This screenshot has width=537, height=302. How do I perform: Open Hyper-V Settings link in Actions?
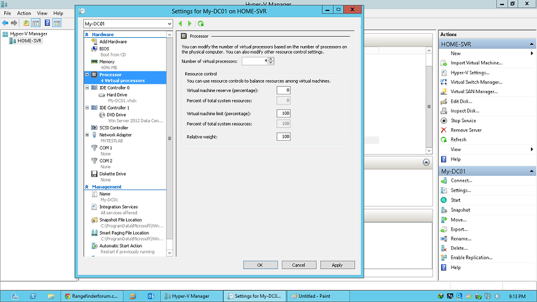[470, 72]
